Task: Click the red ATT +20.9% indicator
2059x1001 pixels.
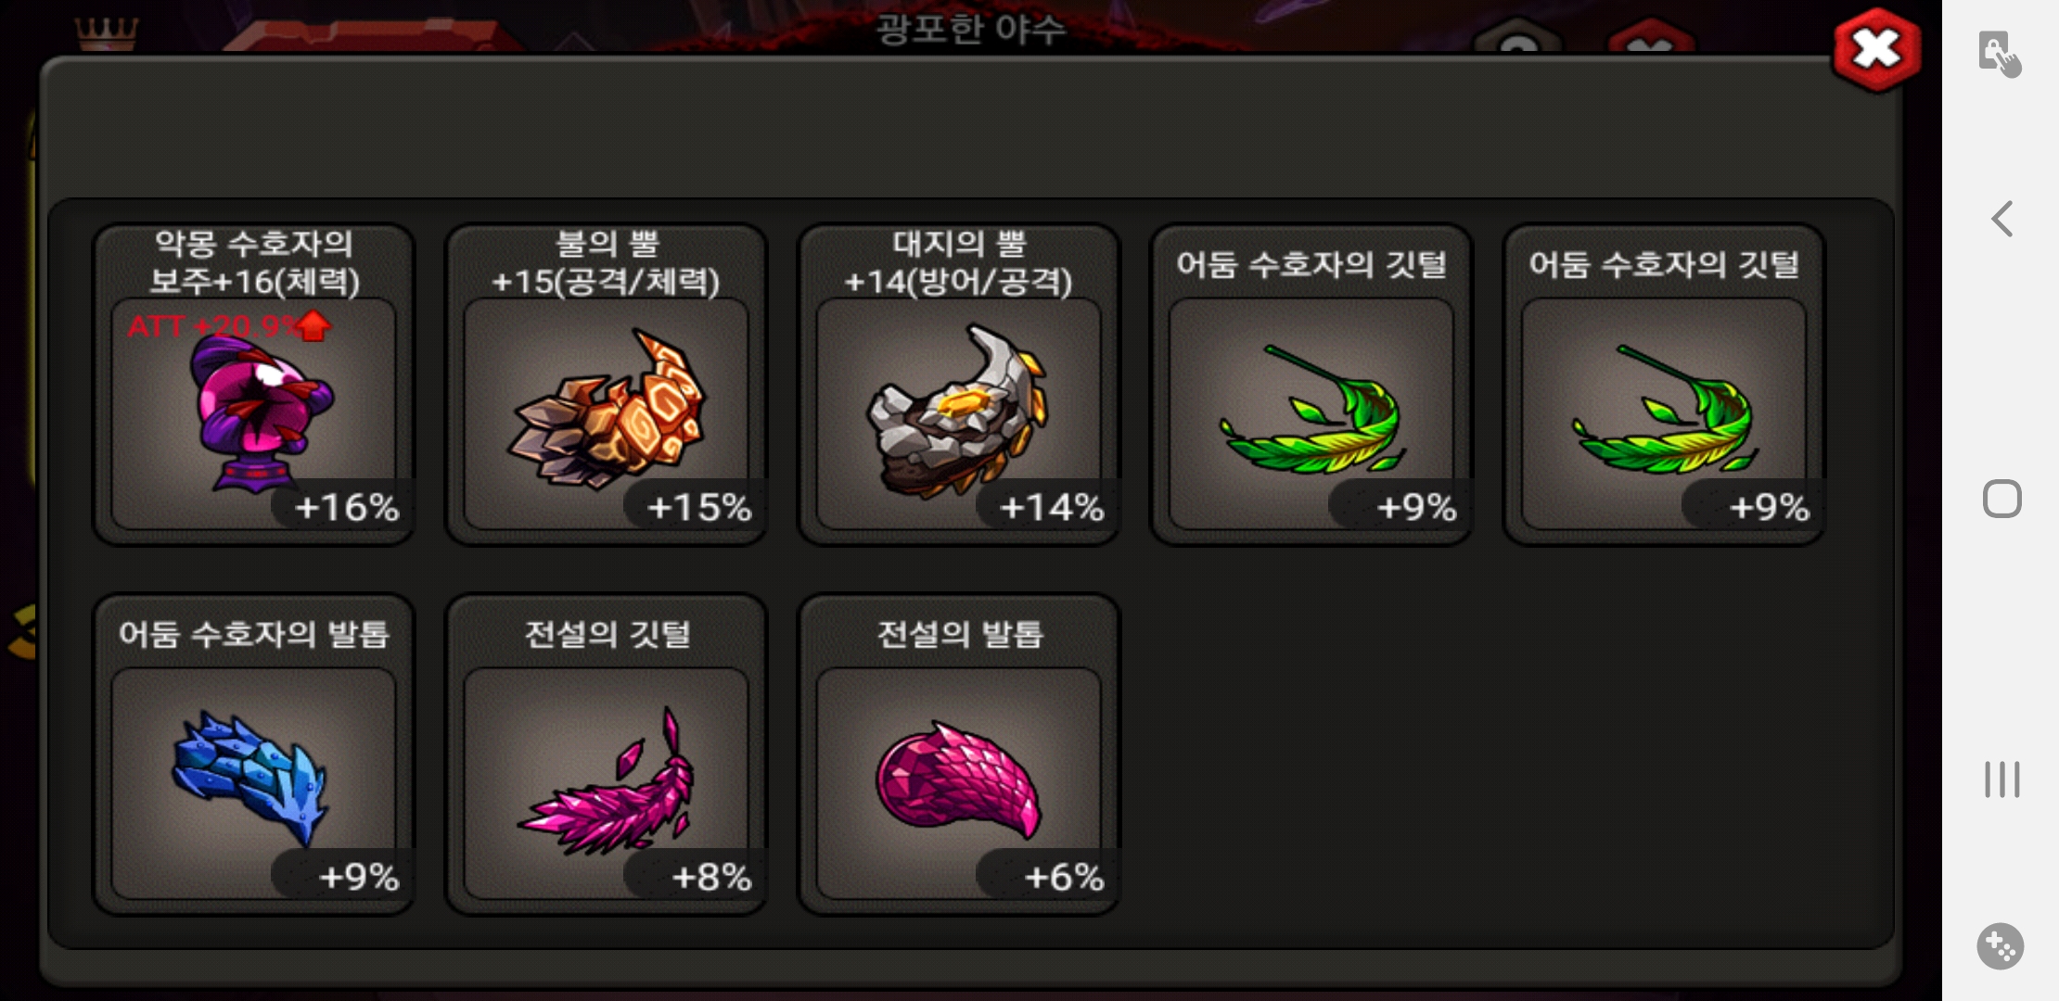Action: [x=228, y=325]
